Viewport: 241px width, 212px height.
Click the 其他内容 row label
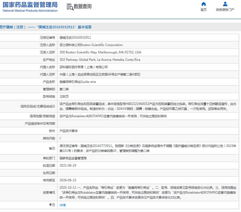click(x=49, y=138)
